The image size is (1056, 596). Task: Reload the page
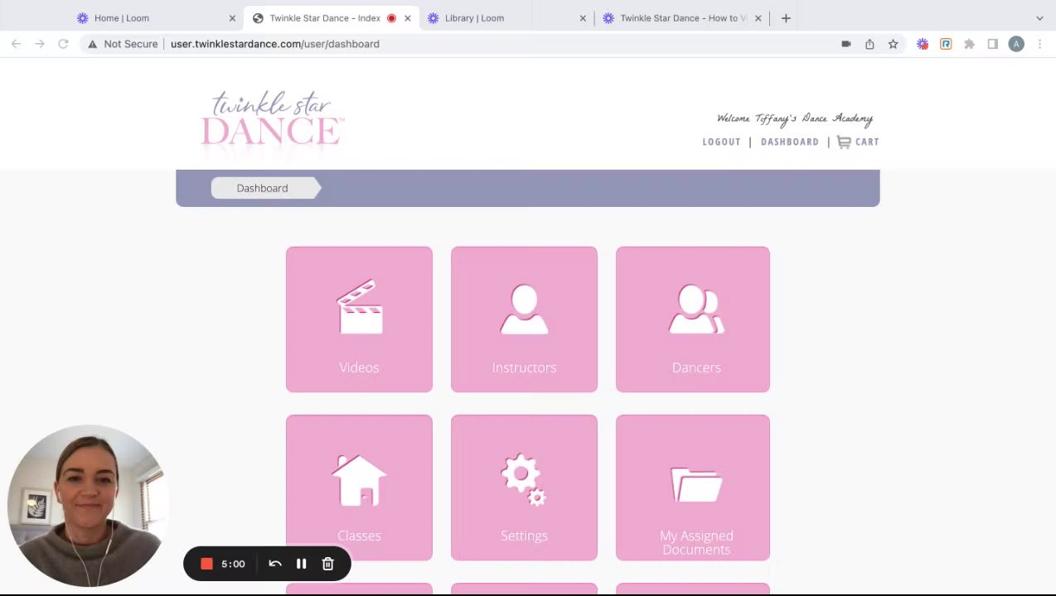tap(63, 44)
